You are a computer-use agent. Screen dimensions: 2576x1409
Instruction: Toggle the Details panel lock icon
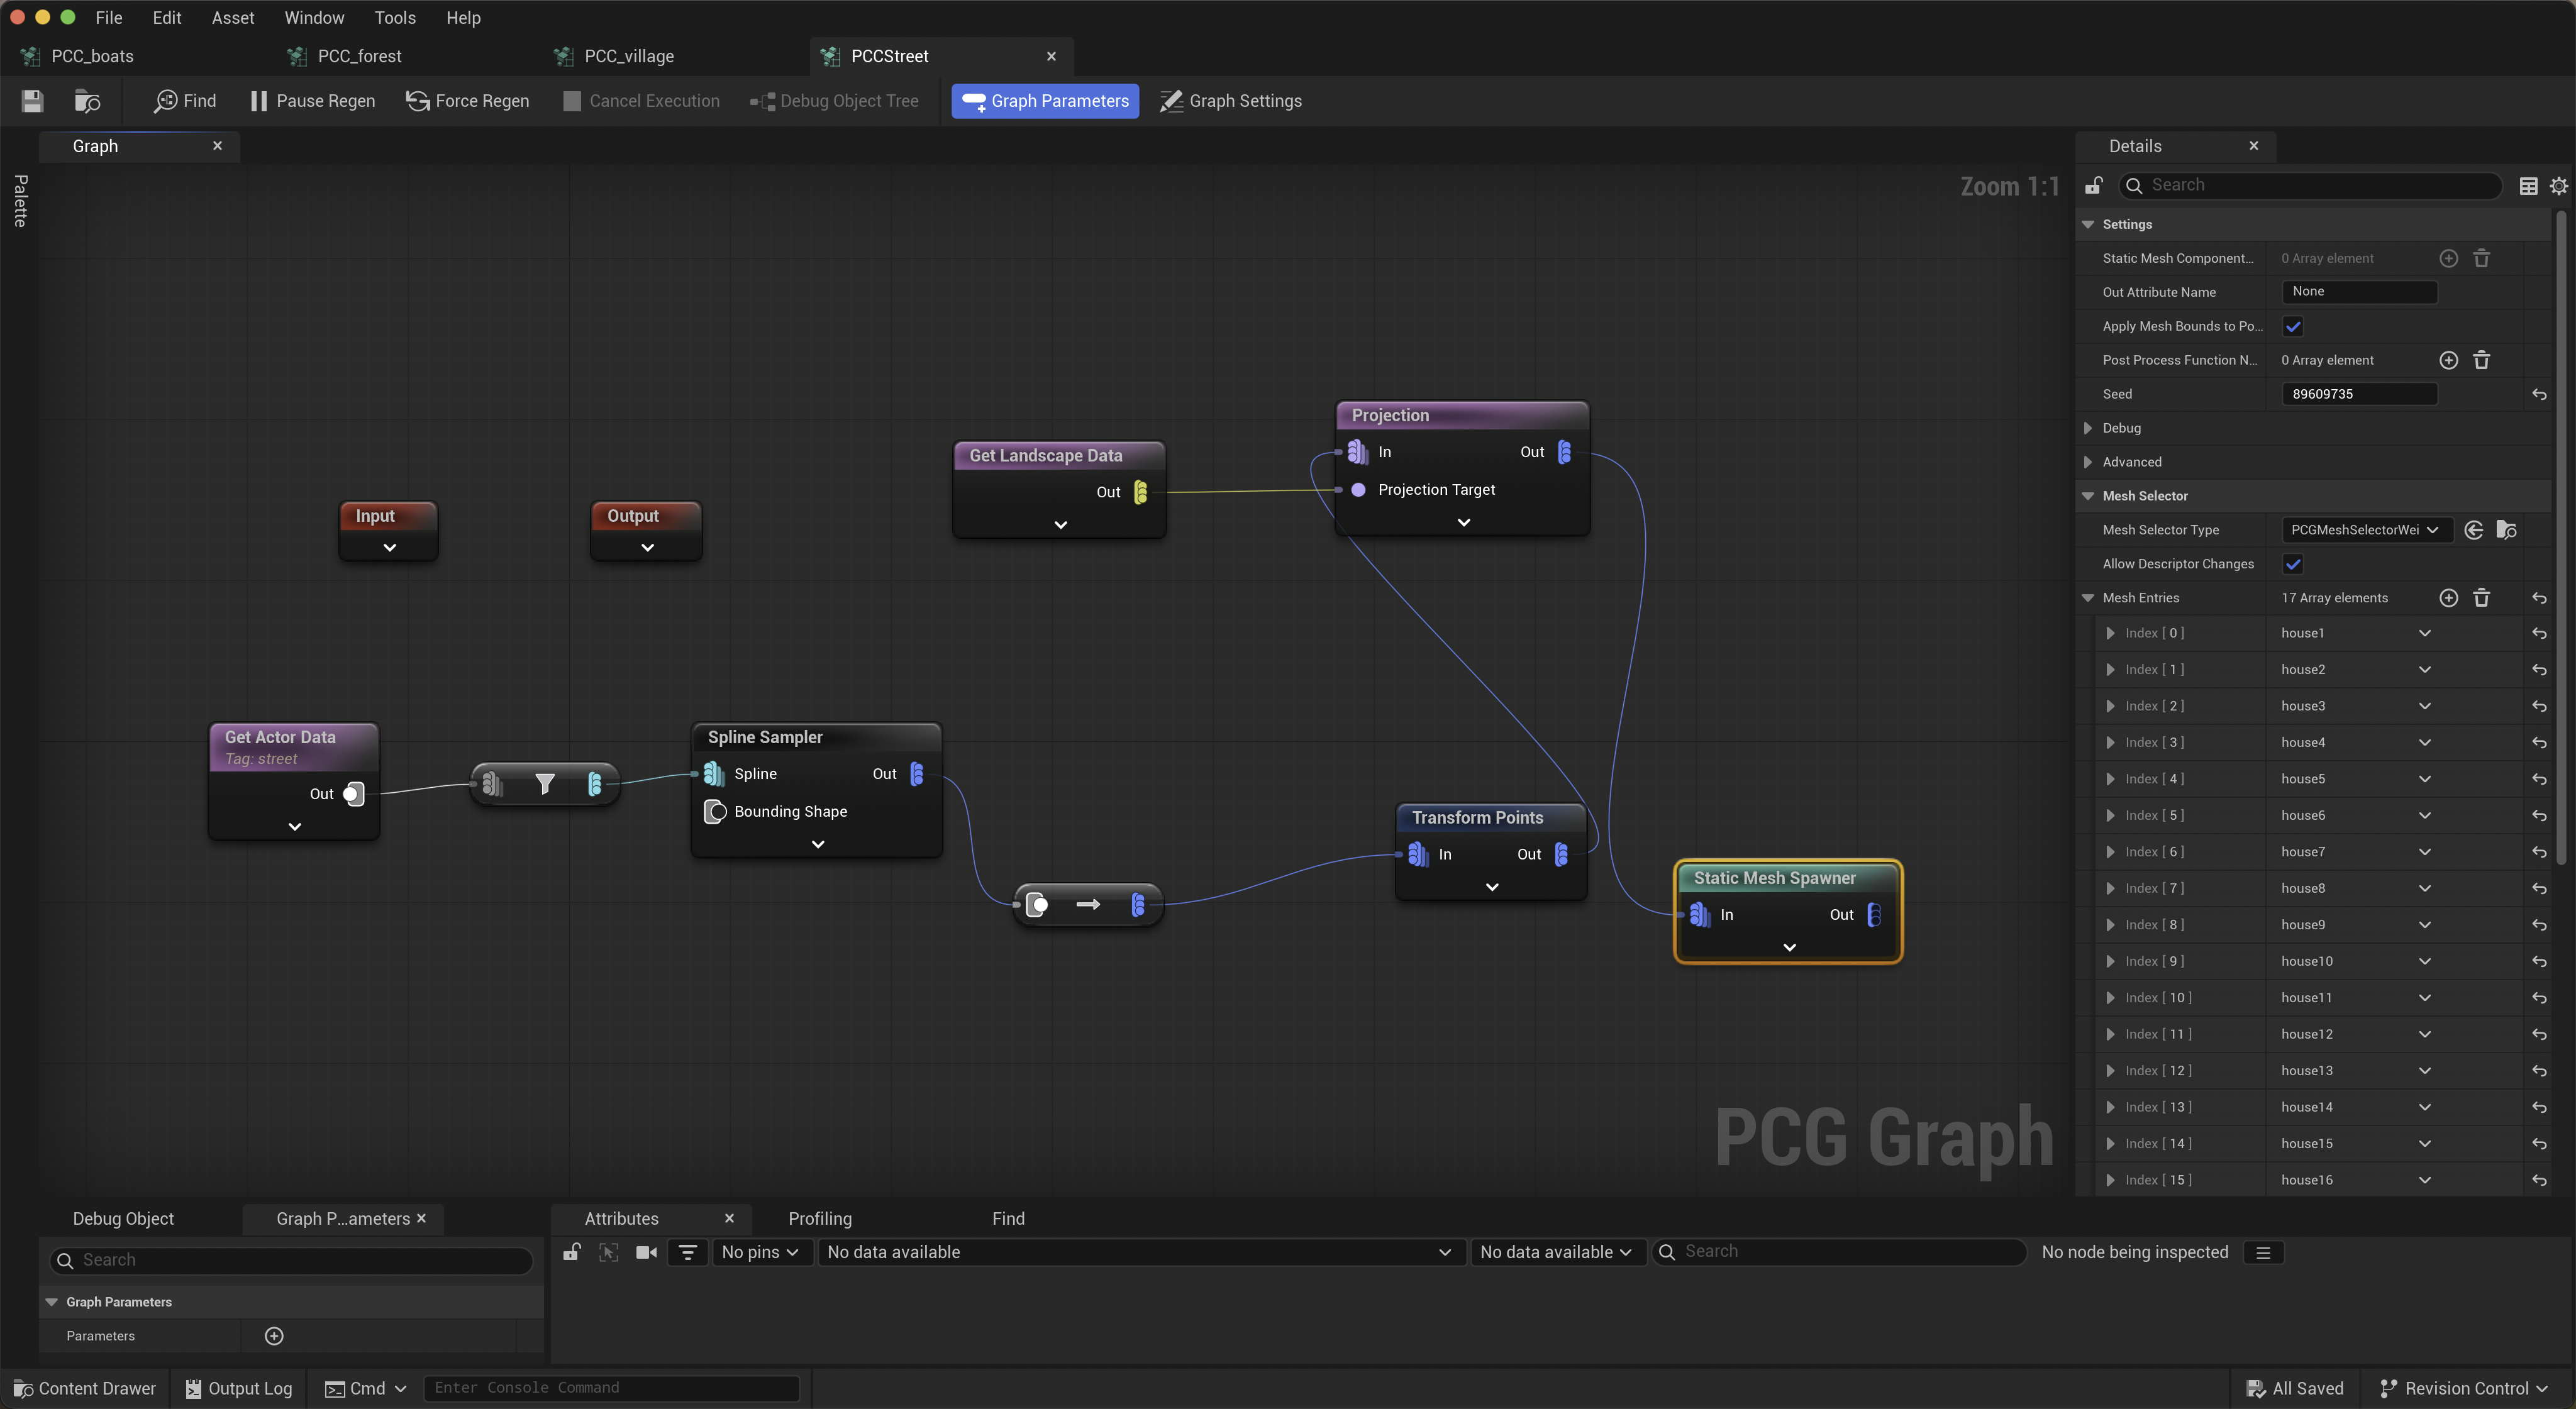click(x=2094, y=186)
